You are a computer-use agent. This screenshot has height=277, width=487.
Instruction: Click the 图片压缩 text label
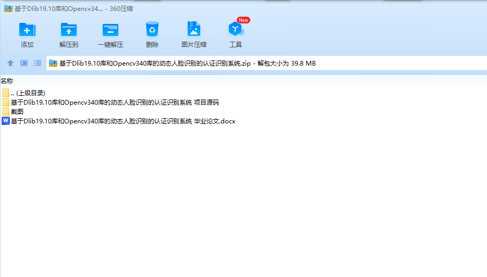click(194, 45)
